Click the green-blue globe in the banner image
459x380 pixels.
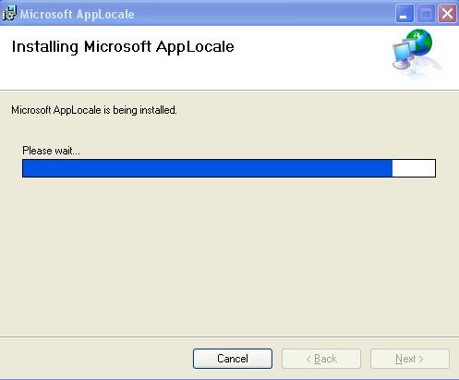coord(419,42)
